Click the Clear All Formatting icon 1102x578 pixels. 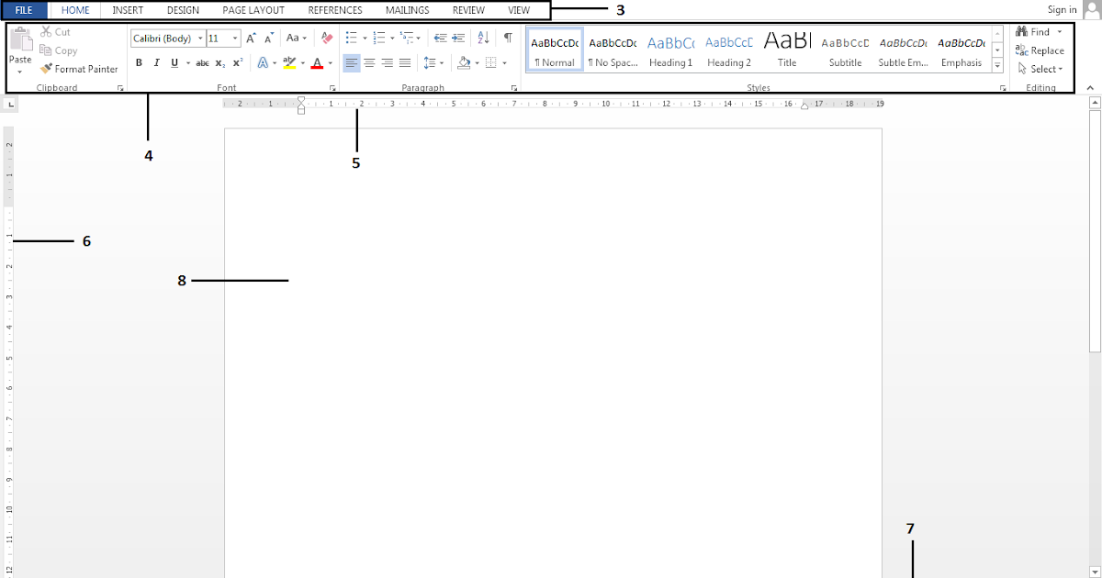click(326, 38)
